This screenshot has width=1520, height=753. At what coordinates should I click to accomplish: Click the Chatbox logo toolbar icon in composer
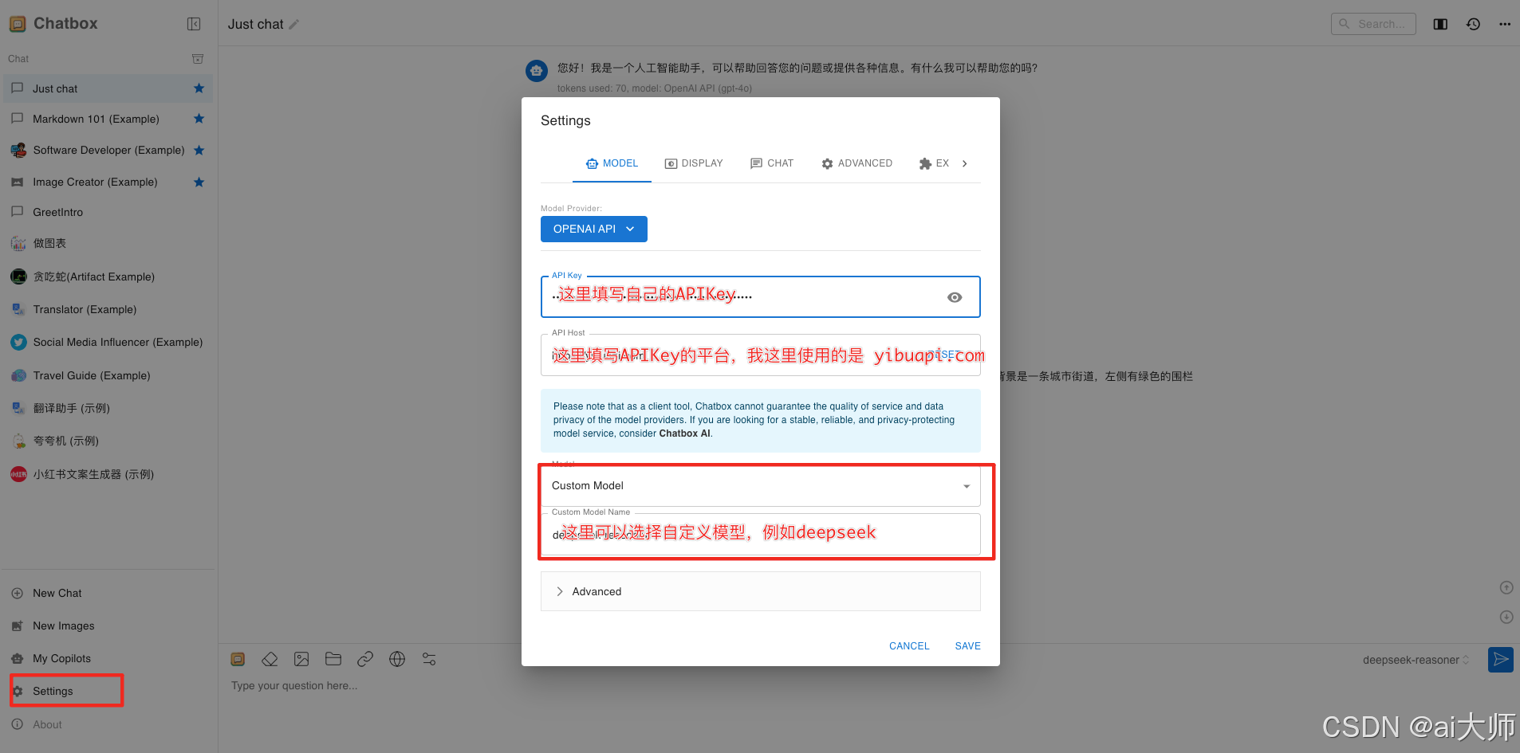click(238, 659)
